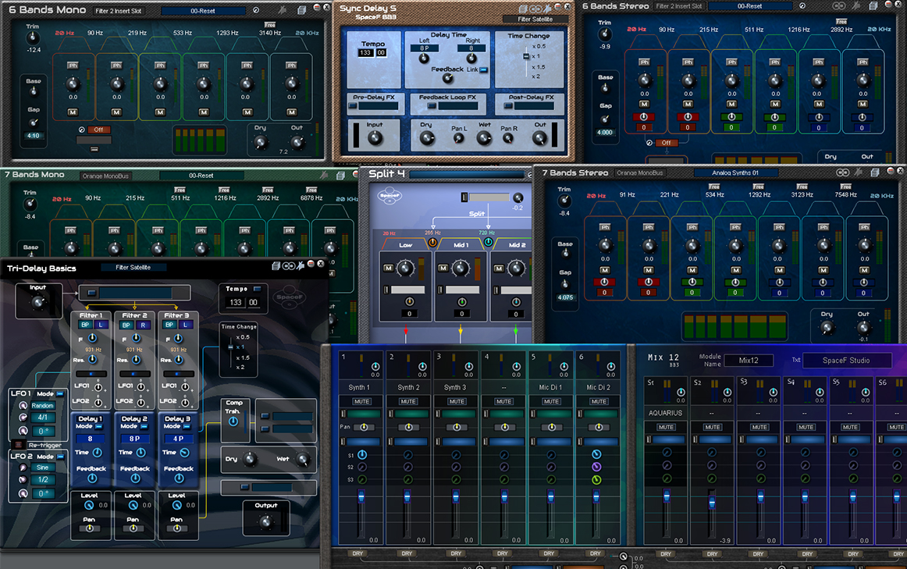Click Free label above 3140 Hz in 6 Bands Mono

[x=269, y=25]
